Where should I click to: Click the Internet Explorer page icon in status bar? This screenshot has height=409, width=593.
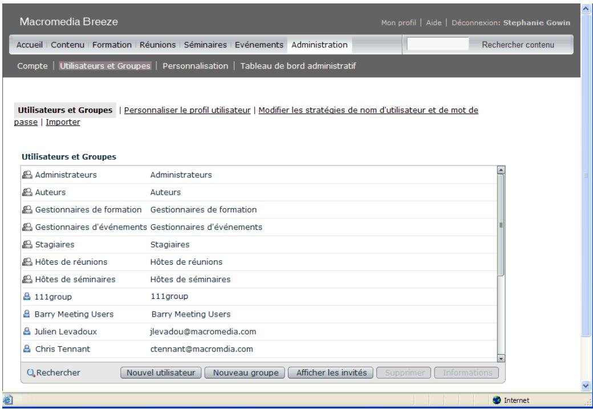tap(8, 400)
